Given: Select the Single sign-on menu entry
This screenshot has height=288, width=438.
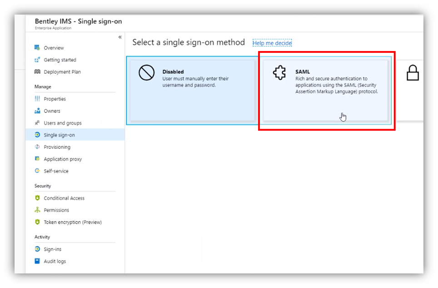Looking at the screenshot, I should [75, 135].
